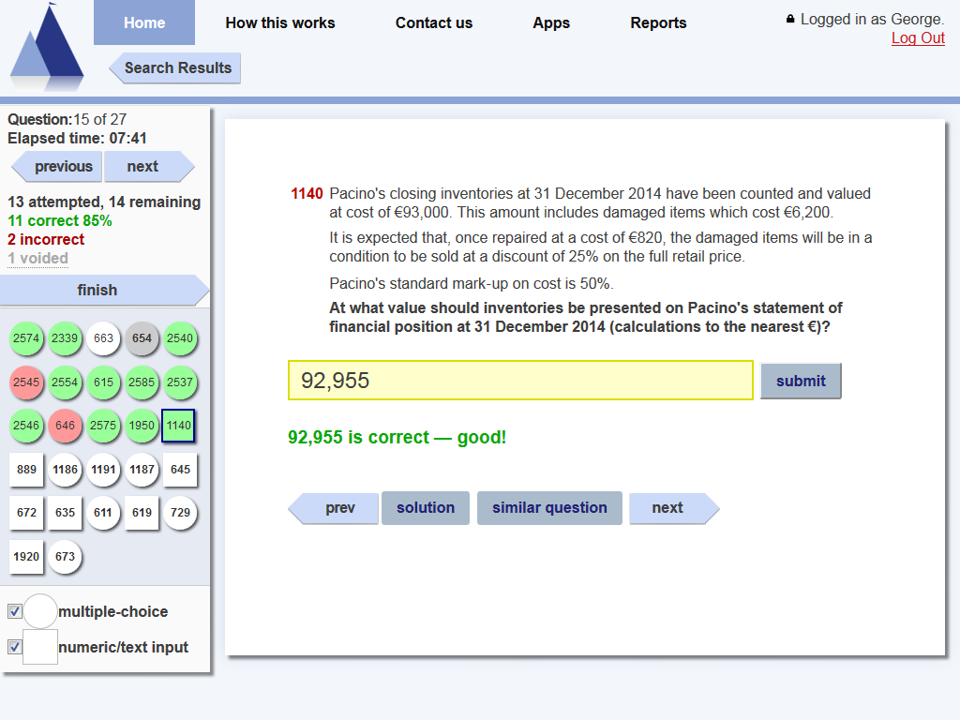
Task: Click the Log Out link
Action: (918, 37)
